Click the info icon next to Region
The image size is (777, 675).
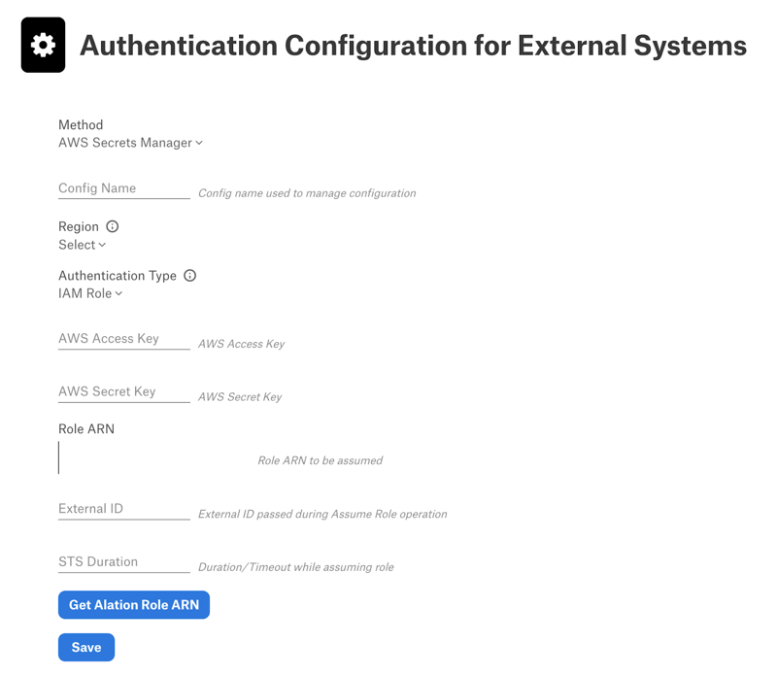coord(113,226)
